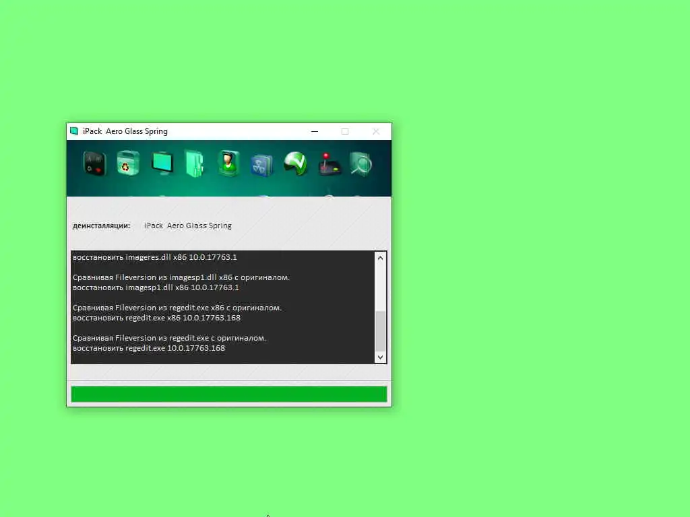
Task: Click the joystick game controller icon
Action: (329, 164)
